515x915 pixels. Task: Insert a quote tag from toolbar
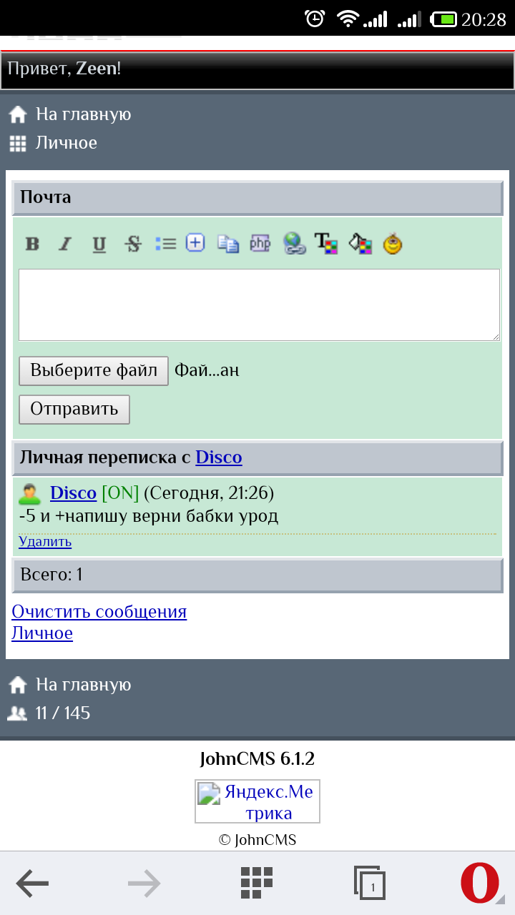(228, 244)
